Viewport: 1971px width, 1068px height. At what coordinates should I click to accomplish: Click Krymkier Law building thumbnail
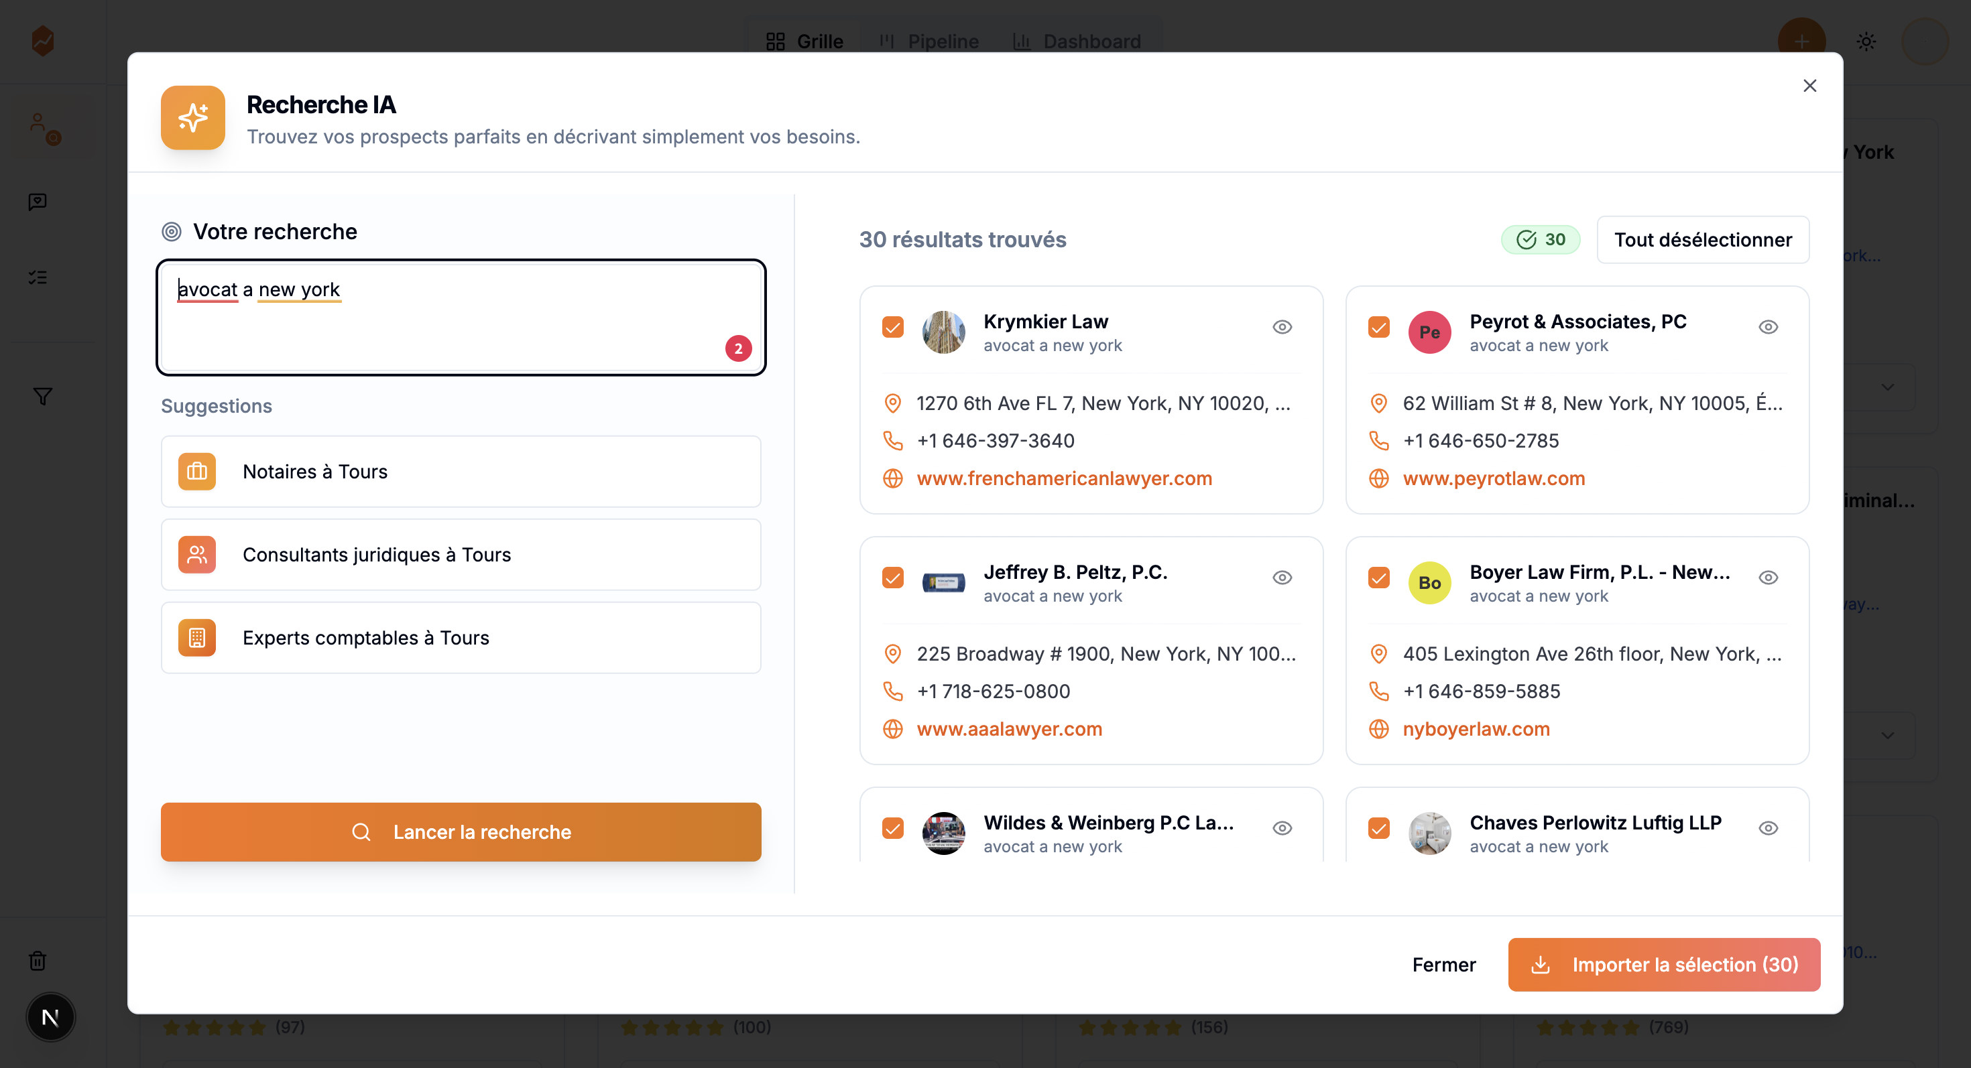point(943,332)
